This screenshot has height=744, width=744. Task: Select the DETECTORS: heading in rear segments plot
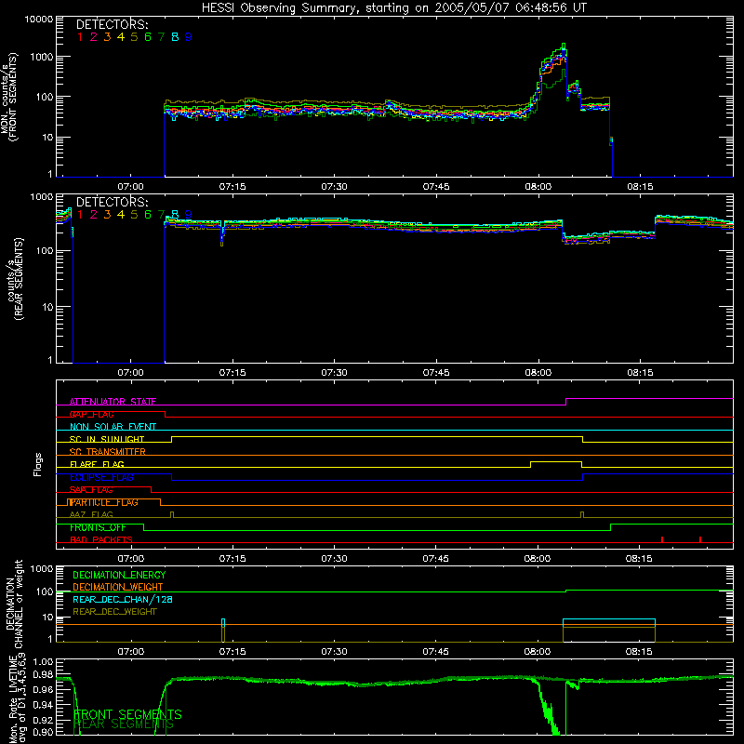coord(112,202)
